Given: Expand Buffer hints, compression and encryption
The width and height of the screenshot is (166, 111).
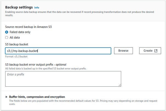Looking at the screenshot, I should pyautogui.click(x=7, y=97).
